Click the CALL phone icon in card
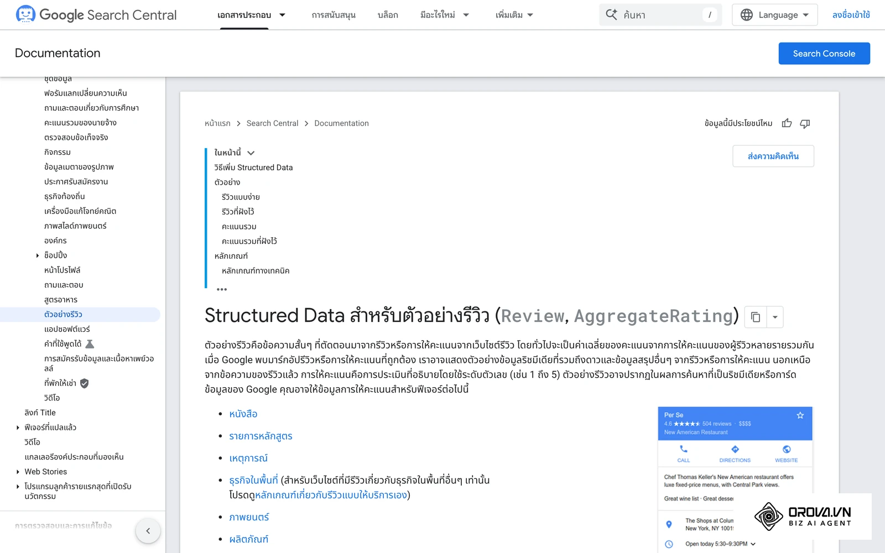This screenshot has height=553, width=885. click(x=684, y=449)
